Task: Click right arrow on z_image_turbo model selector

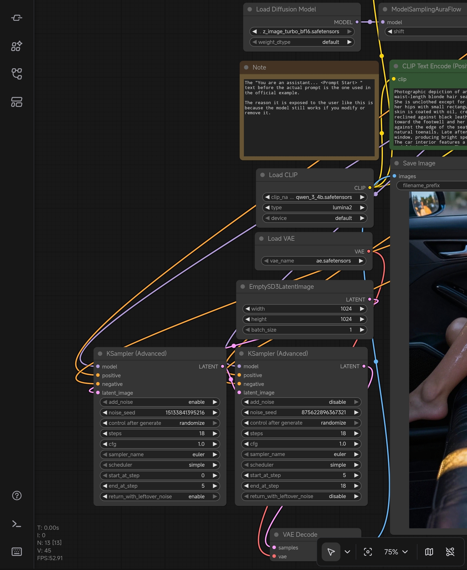Action: pos(349,31)
